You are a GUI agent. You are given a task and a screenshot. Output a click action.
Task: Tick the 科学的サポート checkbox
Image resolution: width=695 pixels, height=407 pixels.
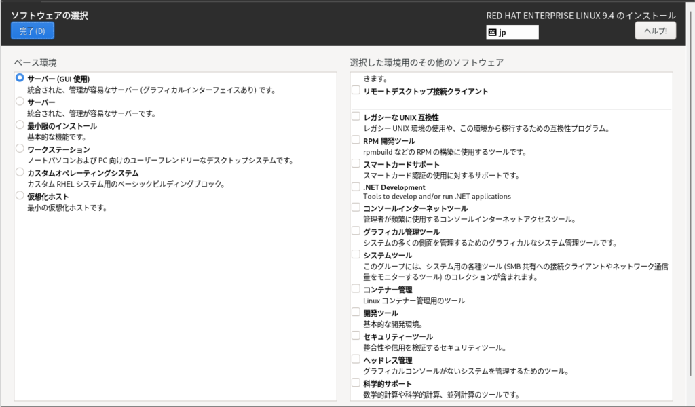tap(356, 383)
